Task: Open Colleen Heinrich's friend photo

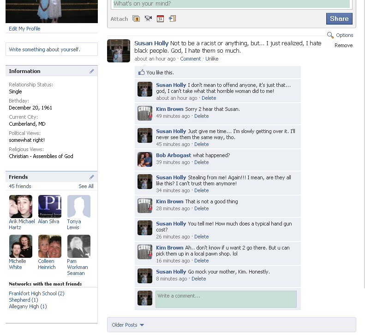Action: (50, 246)
